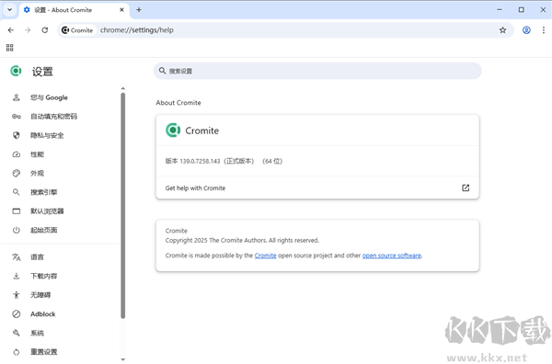
Task: Click the search magnifier icon in settings
Action: pos(162,71)
